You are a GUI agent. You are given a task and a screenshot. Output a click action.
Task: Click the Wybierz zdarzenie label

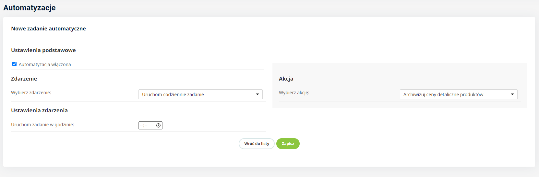click(x=31, y=93)
